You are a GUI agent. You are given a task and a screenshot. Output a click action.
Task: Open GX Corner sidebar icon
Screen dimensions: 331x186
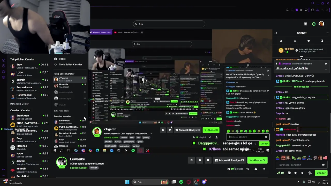coord(3,170)
